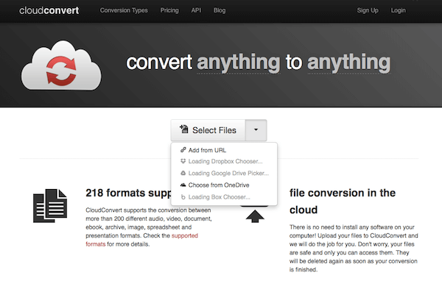
Task: Click the documents icon beside 218 formats
Action: (x=50, y=206)
